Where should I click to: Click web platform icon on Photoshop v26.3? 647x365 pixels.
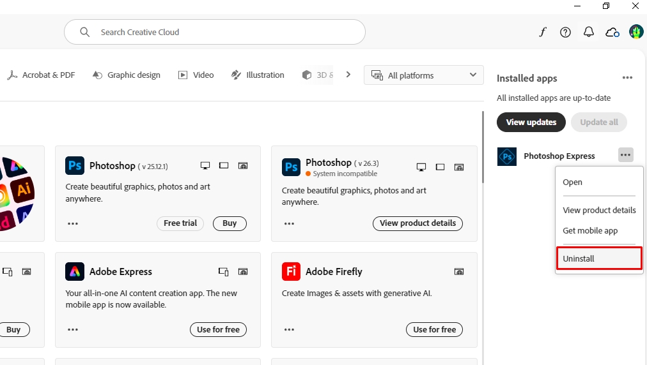459,167
